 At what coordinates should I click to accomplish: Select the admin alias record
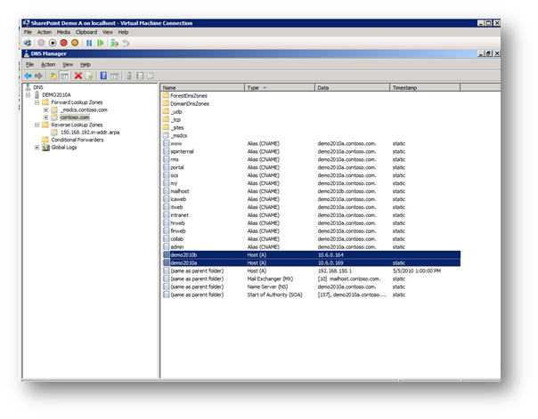pyautogui.click(x=177, y=246)
